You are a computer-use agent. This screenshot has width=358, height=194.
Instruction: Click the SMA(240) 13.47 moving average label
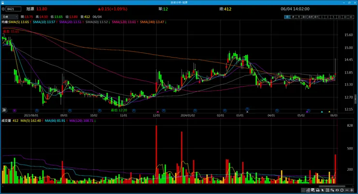point(153,22)
